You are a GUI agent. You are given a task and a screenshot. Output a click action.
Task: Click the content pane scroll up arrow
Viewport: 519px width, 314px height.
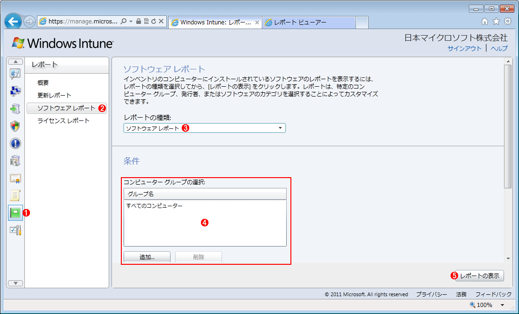coord(508,61)
